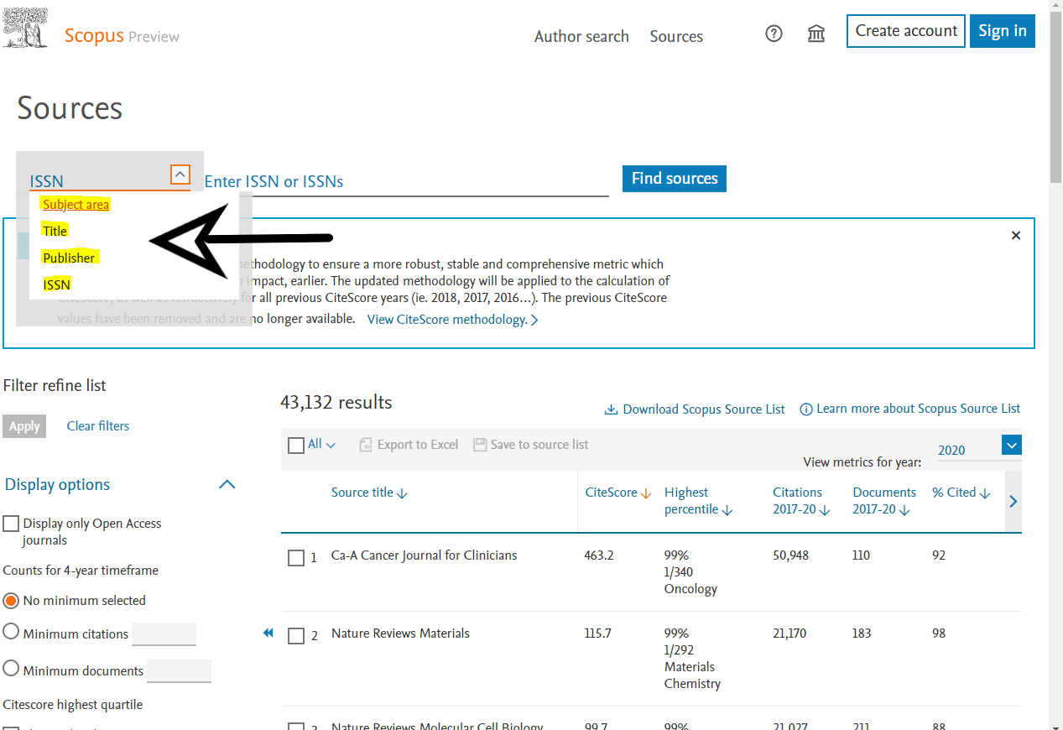Select the Minimum documents radio
The image size is (1063, 730).
11,668
